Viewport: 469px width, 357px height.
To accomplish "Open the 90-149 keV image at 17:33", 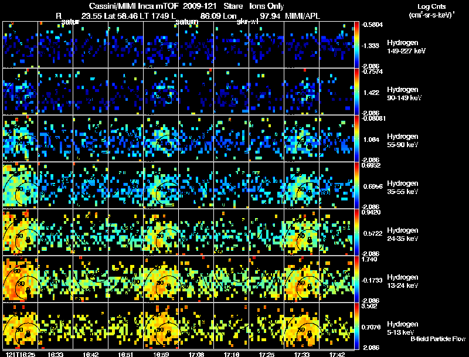I will coord(301,91).
